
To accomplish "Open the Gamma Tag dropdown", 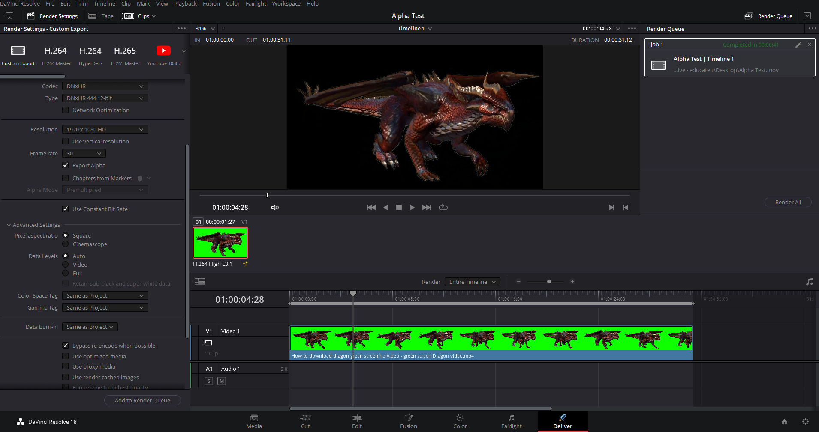I will [105, 307].
